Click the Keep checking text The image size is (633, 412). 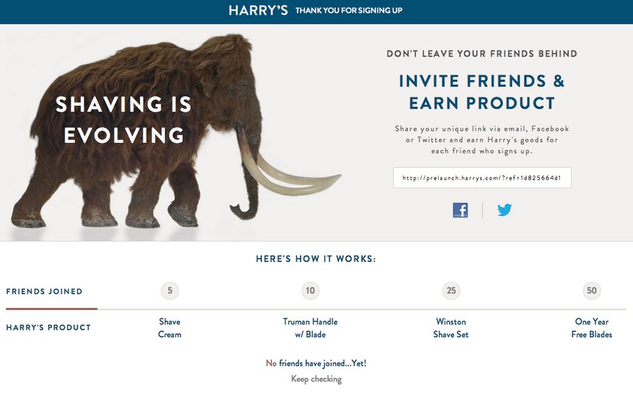318,379
